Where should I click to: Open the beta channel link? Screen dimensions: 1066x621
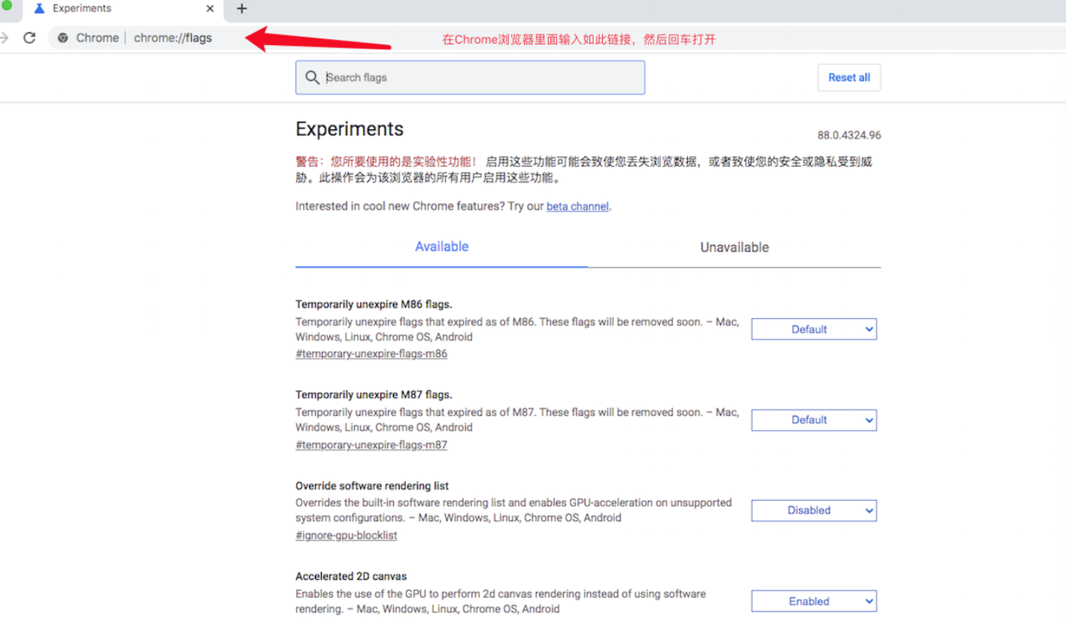(577, 206)
